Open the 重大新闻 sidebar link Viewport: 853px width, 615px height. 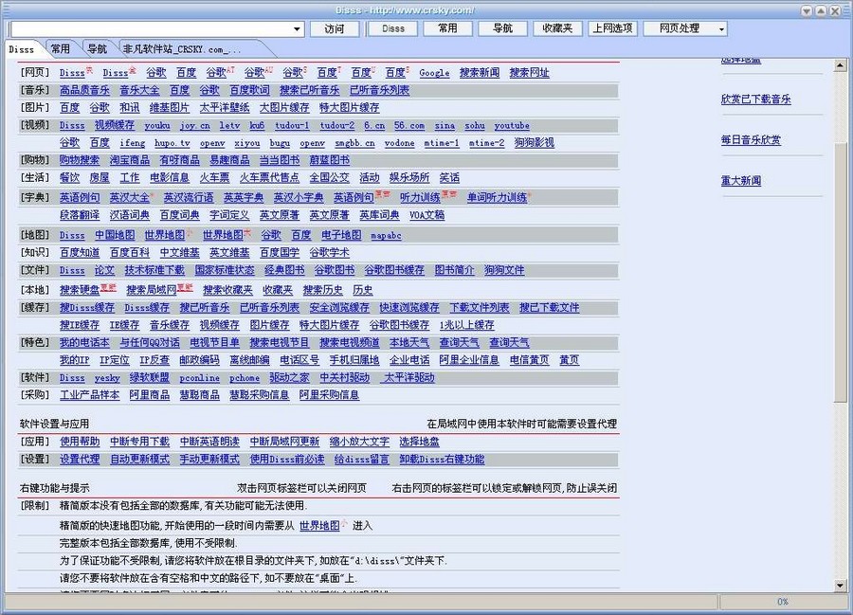tap(741, 181)
